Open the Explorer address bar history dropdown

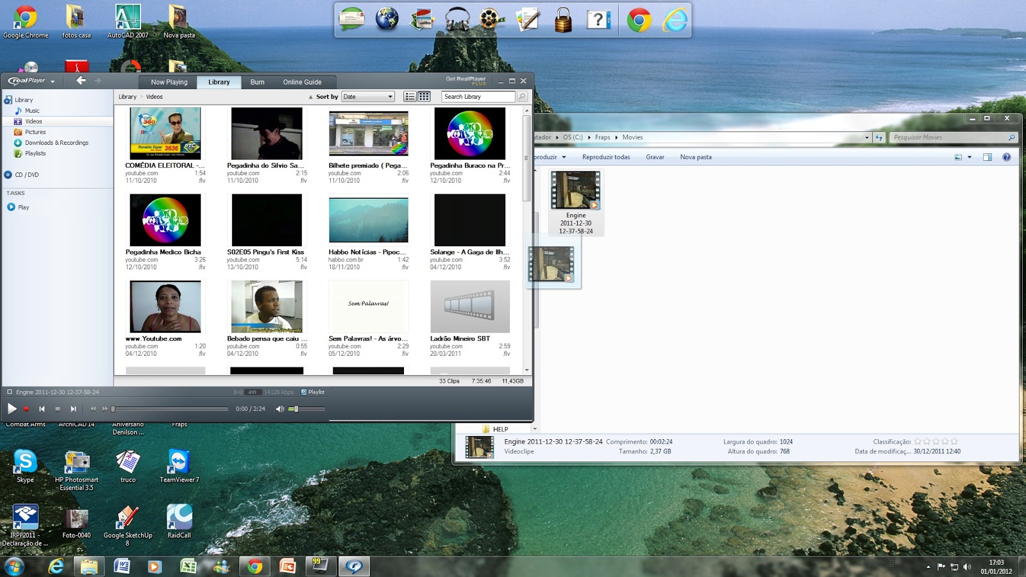click(867, 137)
